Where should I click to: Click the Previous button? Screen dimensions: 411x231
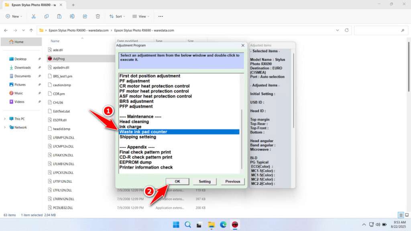233,182
